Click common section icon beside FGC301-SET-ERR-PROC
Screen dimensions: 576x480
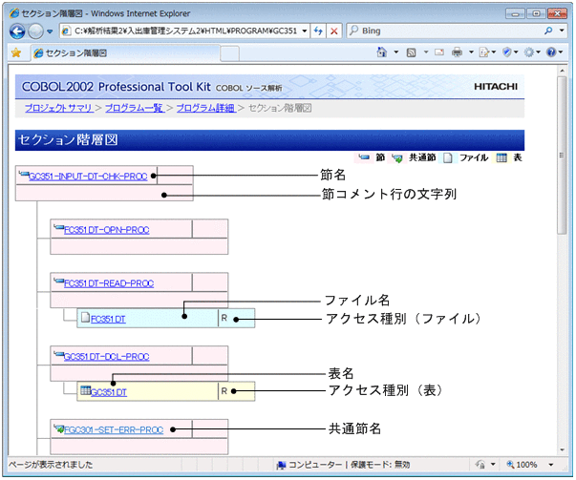click(59, 428)
